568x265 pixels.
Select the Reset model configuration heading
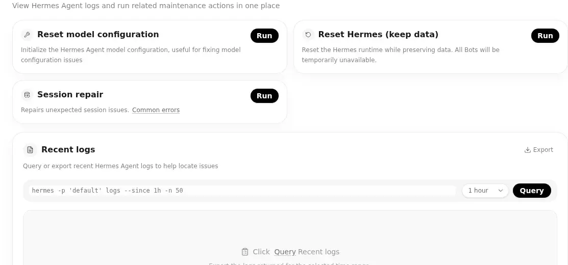click(98, 34)
